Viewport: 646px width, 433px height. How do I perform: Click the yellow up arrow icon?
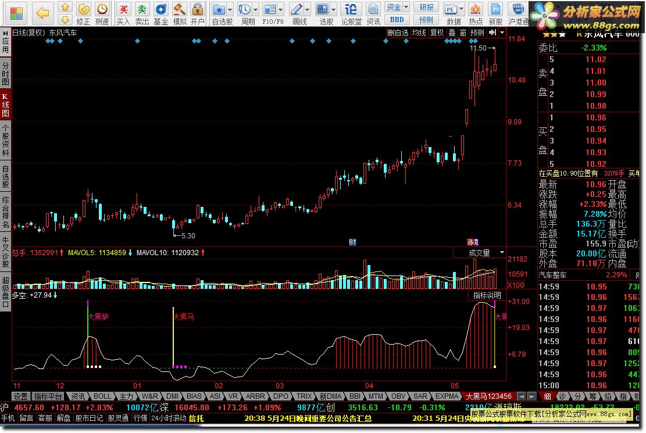pos(65,7)
